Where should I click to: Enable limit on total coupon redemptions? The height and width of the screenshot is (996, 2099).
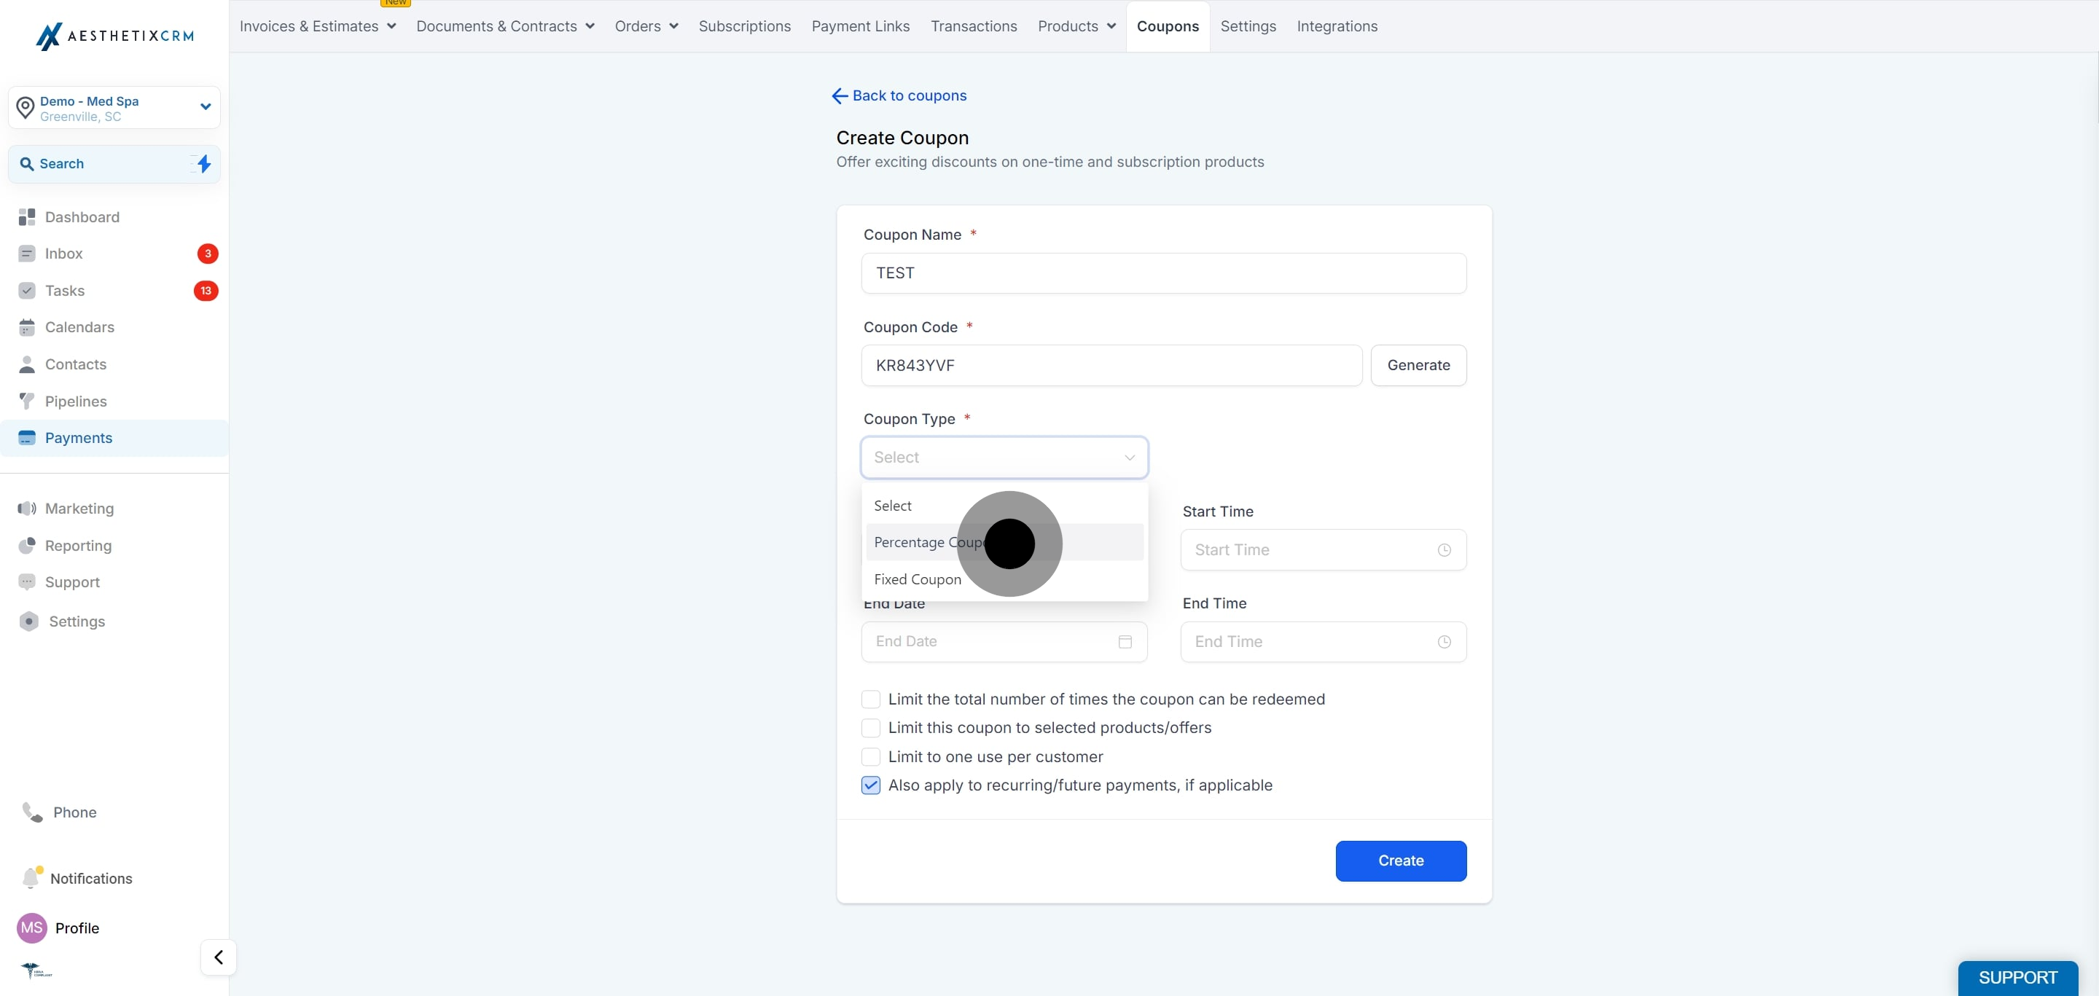871,699
